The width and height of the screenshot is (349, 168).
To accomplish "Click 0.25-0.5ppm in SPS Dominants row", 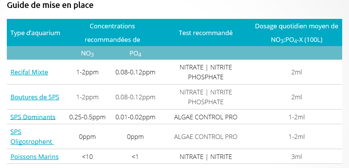I will (x=87, y=117).
